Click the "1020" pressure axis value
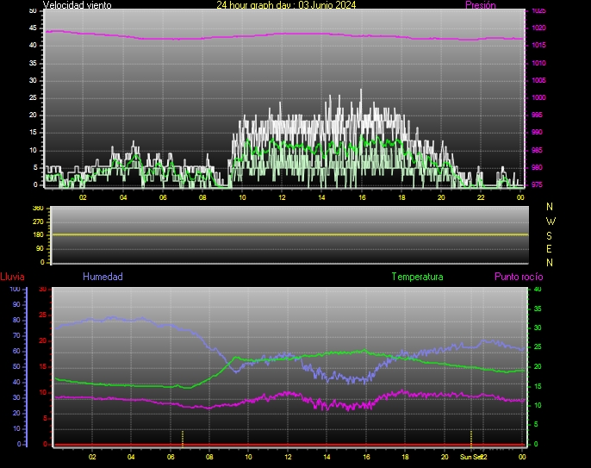 click(x=538, y=28)
